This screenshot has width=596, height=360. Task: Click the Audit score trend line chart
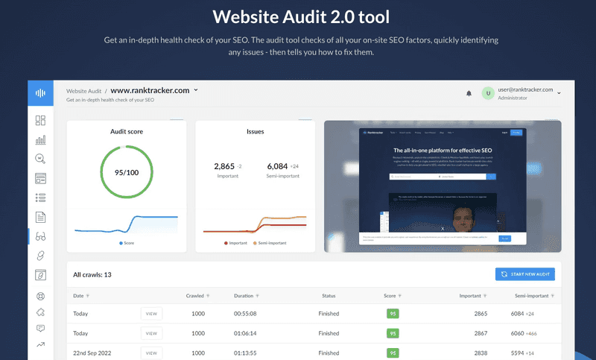(127, 224)
